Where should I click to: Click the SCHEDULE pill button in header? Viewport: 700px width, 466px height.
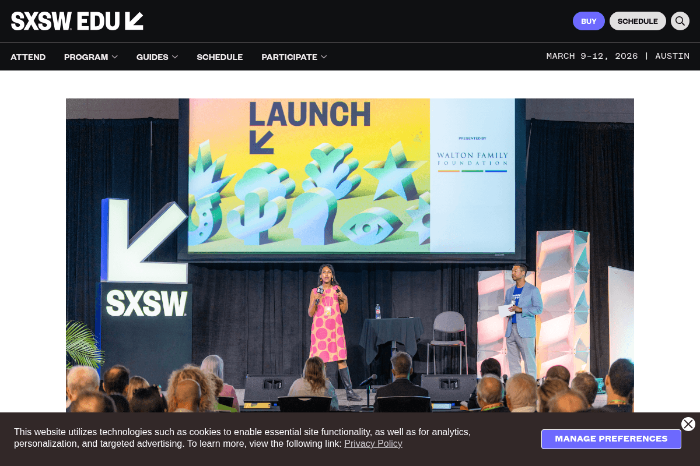[638, 21]
